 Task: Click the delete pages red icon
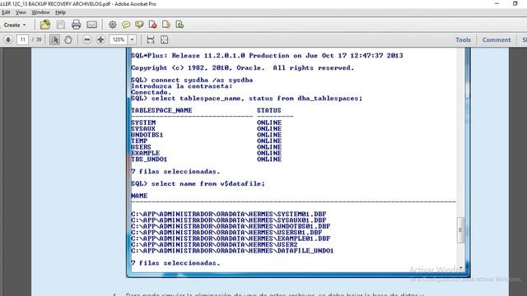click(152, 25)
